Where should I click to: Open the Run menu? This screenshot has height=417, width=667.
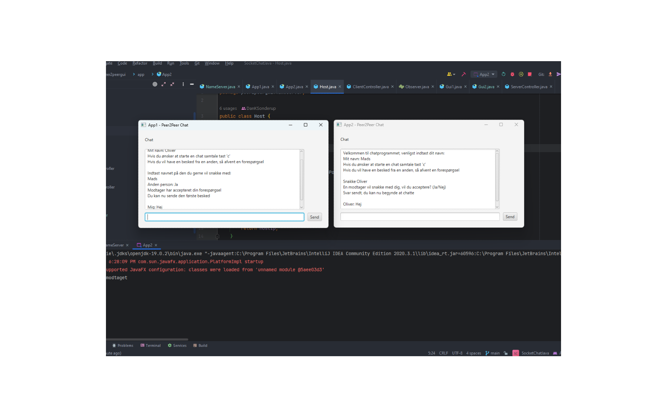[x=171, y=63]
